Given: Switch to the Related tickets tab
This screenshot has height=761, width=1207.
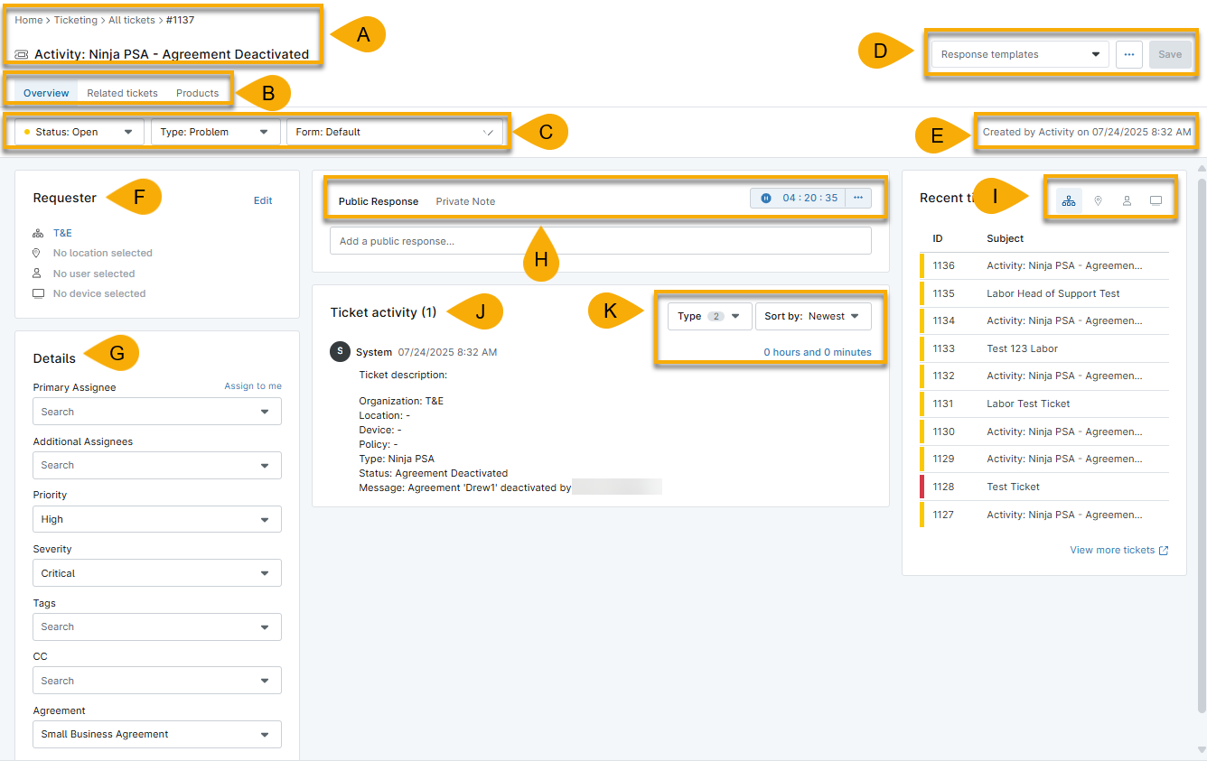Looking at the screenshot, I should 122,93.
